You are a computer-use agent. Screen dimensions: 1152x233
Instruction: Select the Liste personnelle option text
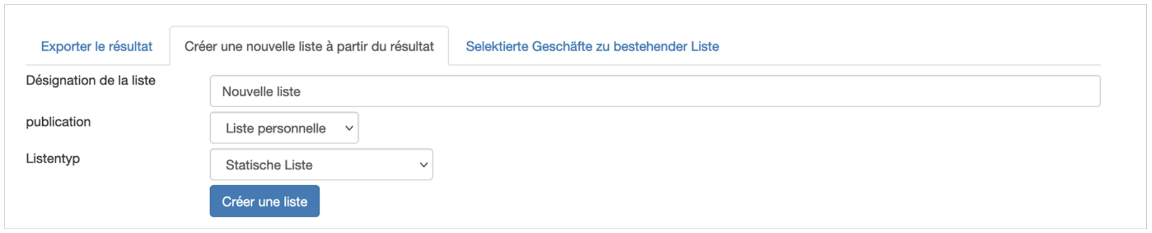tap(275, 128)
